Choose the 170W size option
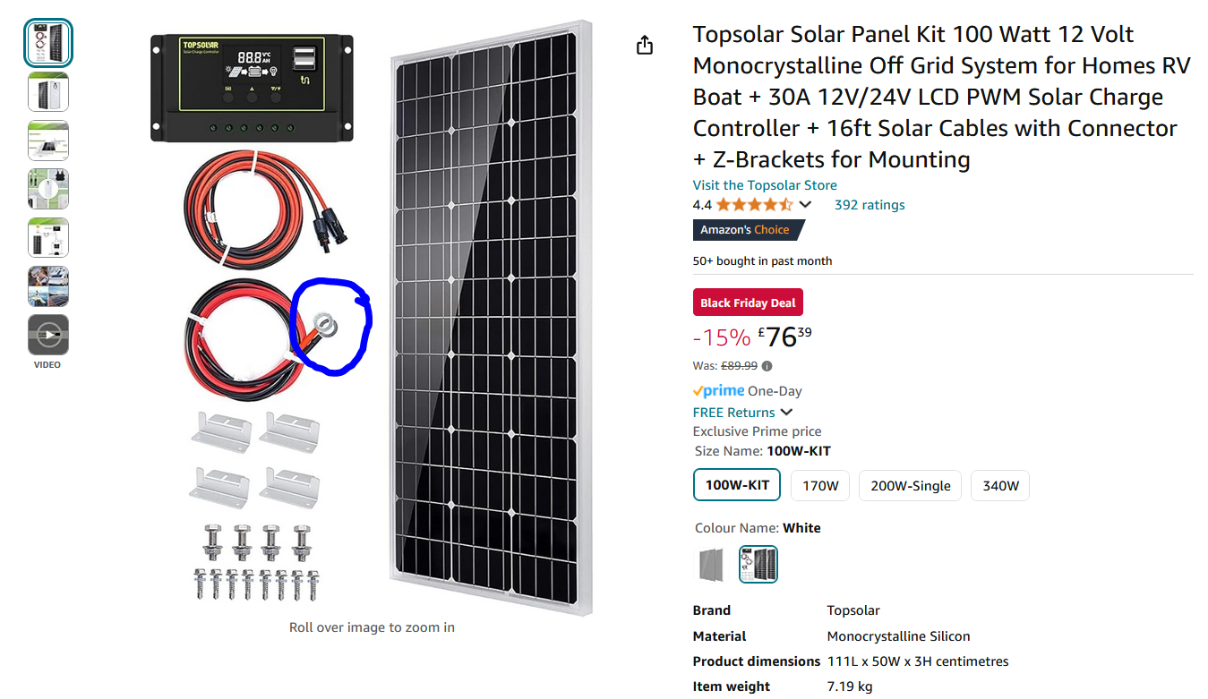The height and width of the screenshot is (699, 1208). pyautogui.click(x=820, y=486)
